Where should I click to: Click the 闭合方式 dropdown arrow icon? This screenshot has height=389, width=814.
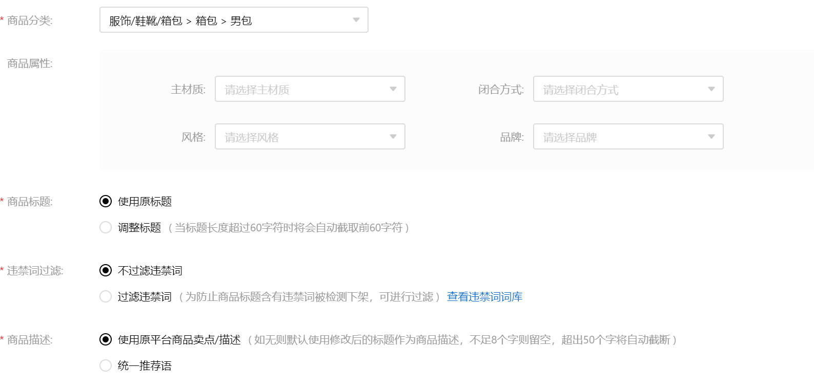pos(711,89)
